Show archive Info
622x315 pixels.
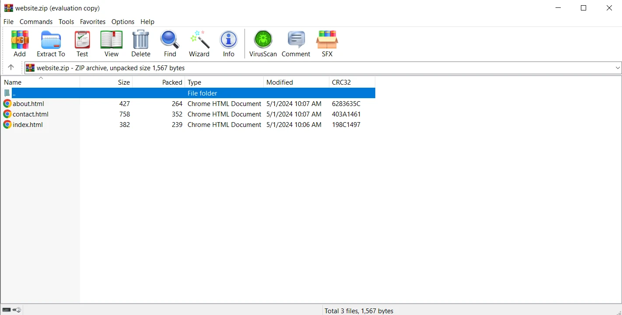[228, 44]
